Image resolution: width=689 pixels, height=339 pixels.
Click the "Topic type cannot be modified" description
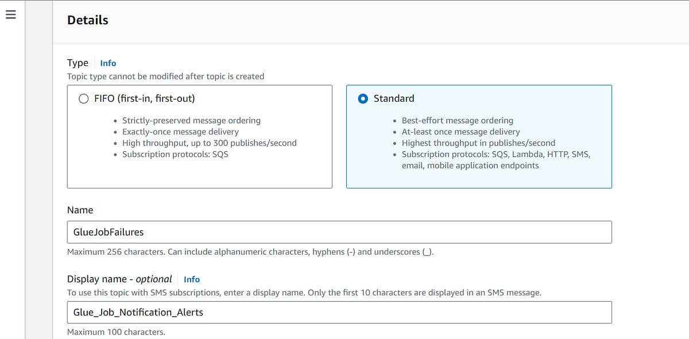click(x=166, y=76)
